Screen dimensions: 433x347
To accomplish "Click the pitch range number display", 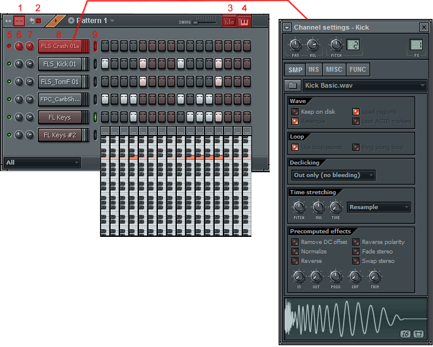I will coord(353,45).
